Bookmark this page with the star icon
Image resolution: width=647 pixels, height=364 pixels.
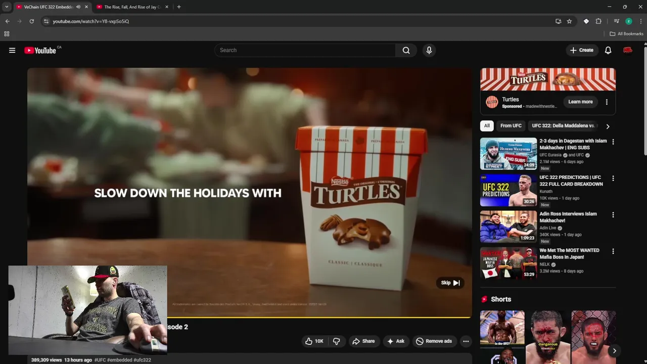point(569,21)
